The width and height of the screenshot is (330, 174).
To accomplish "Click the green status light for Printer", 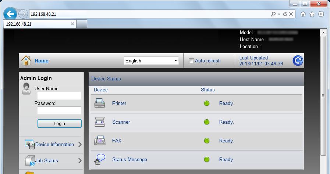I will point(207,103).
